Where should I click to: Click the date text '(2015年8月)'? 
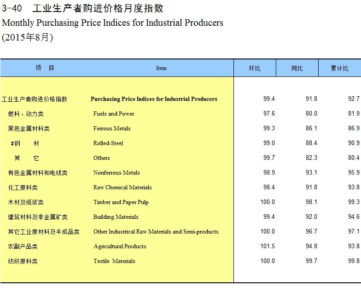[28, 37]
